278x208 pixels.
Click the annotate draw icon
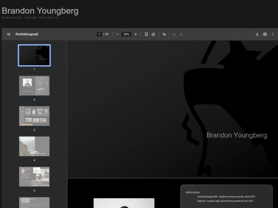pos(164,34)
